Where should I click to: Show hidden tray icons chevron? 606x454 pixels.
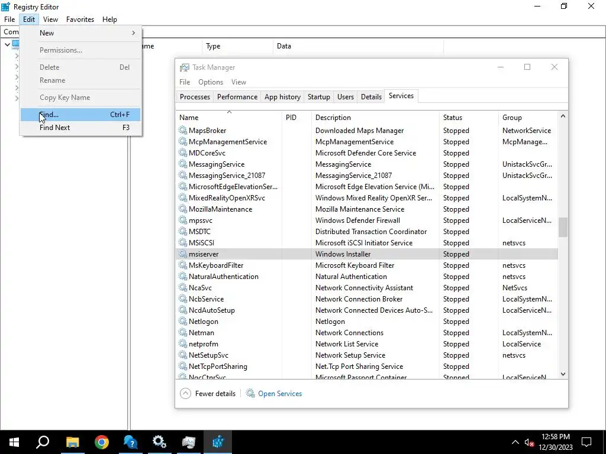pyautogui.click(x=515, y=442)
